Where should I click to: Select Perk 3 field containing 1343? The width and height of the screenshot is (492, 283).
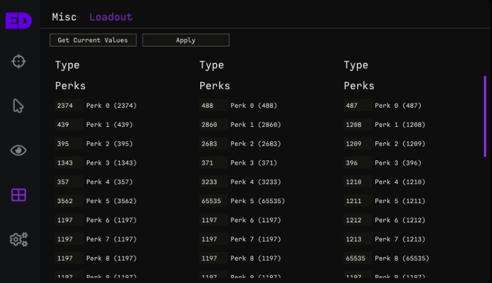point(68,163)
